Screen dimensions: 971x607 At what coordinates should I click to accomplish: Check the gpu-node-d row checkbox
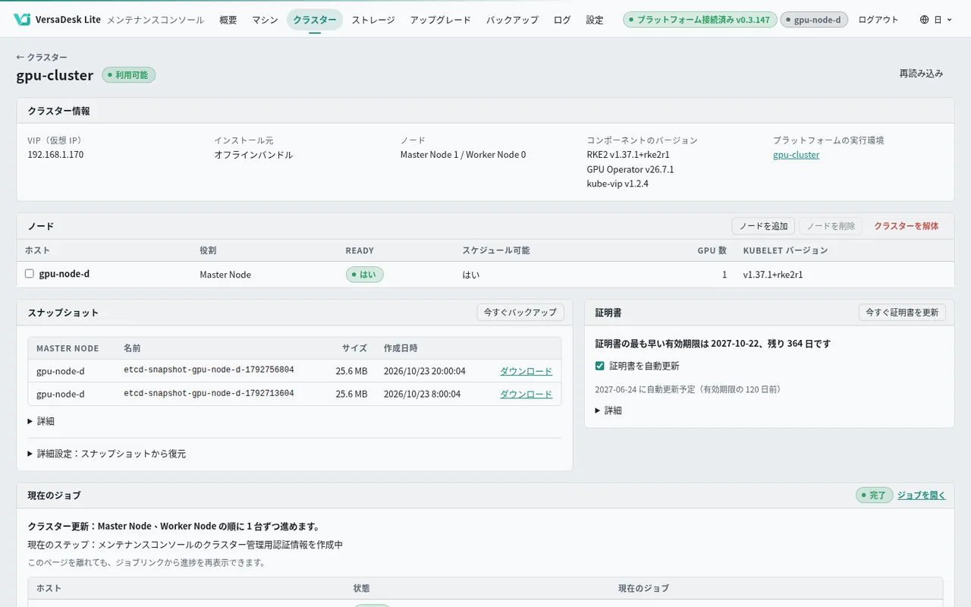29,274
